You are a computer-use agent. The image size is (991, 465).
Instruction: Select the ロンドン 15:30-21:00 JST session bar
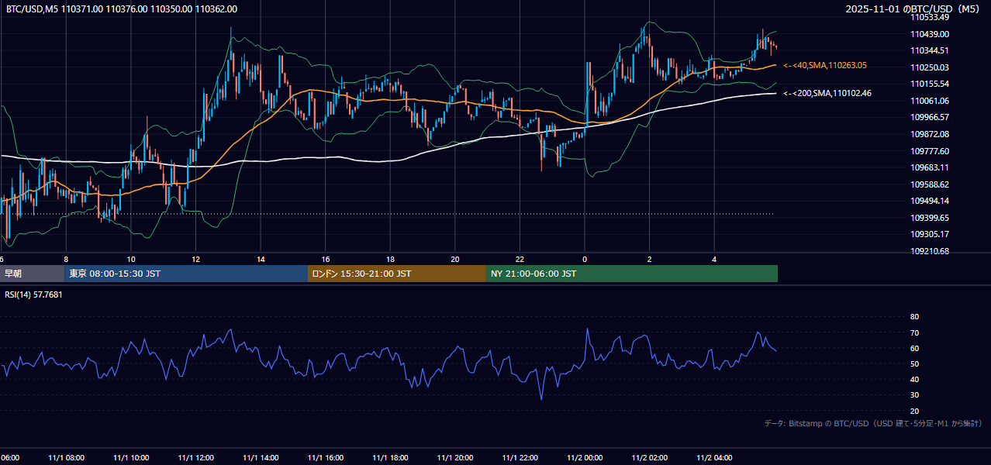(397, 274)
